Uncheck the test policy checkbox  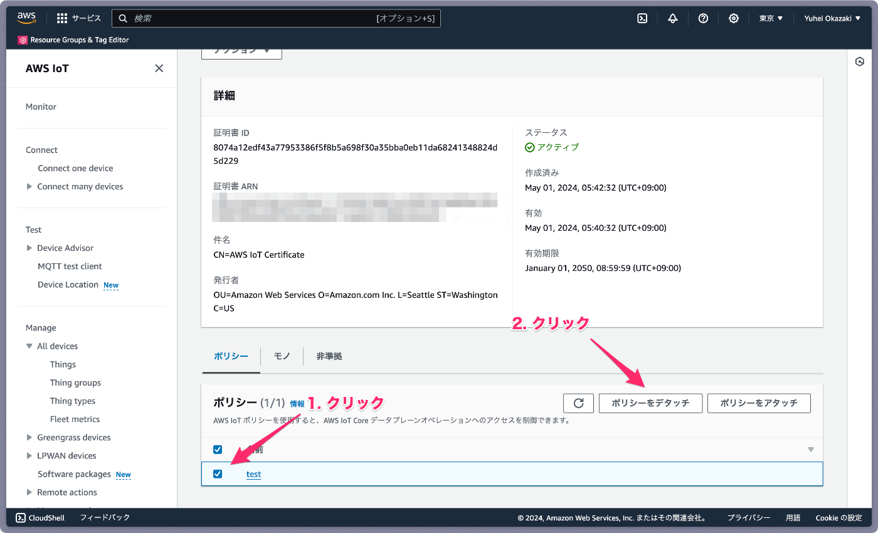[218, 474]
